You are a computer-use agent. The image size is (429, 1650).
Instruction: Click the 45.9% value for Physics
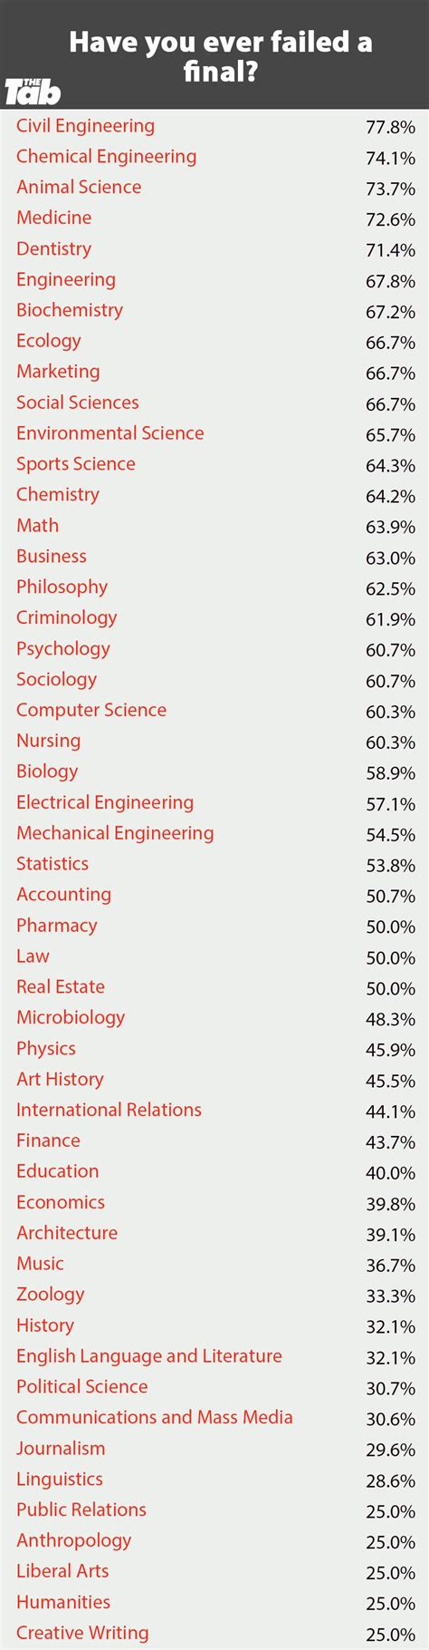[390, 1051]
